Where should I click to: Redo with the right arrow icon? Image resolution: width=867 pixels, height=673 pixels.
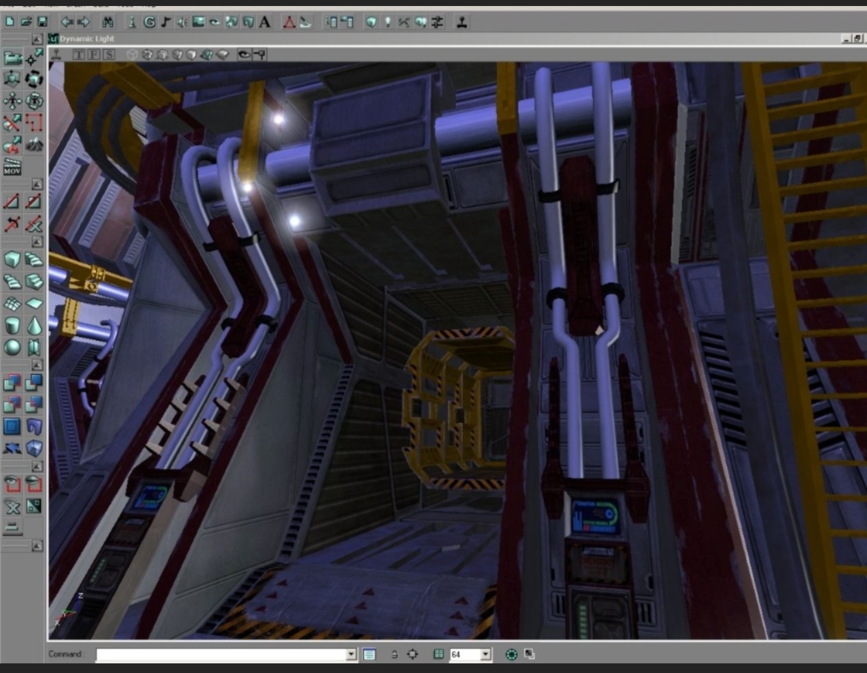[x=84, y=22]
